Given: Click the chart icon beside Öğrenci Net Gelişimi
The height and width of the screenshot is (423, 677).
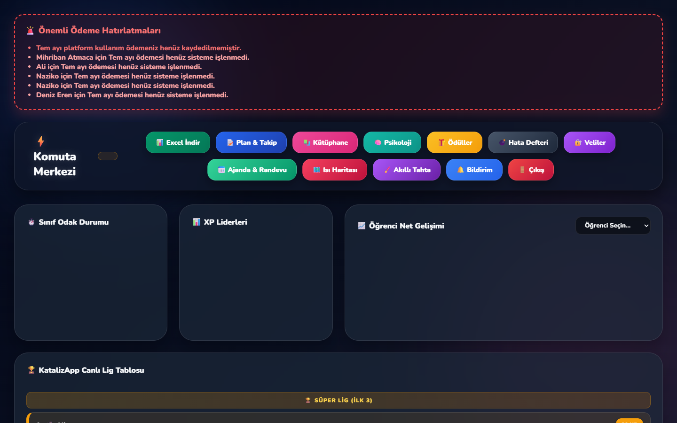Looking at the screenshot, I should point(362,226).
